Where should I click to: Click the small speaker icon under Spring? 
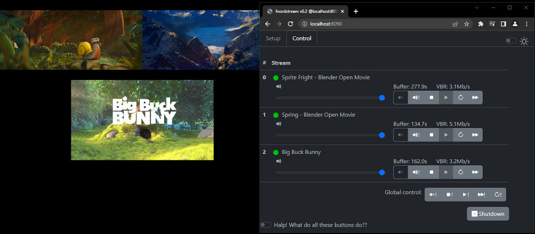tap(279, 124)
